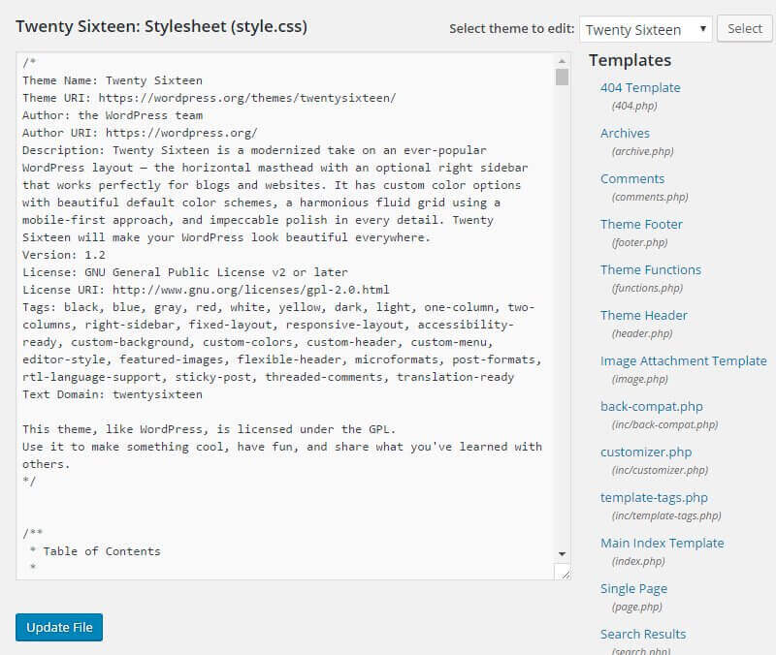This screenshot has width=776, height=655.
Task: Click the 'Twenty Sixteen: Stylesheet (style.css)' heading
Action: tap(161, 27)
